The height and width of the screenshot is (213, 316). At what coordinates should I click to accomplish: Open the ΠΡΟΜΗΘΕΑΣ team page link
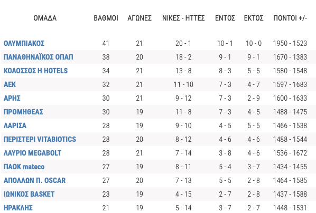click(23, 112)
